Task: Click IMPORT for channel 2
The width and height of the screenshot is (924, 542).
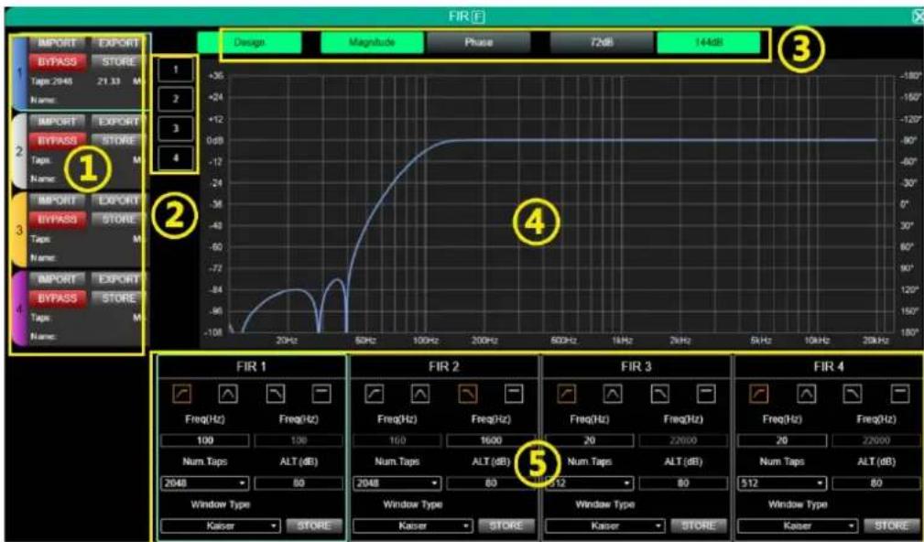Action: [57, 122]
